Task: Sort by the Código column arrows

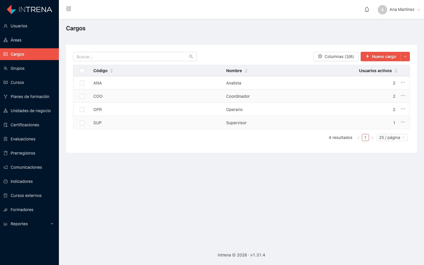Action: [112, 71]
